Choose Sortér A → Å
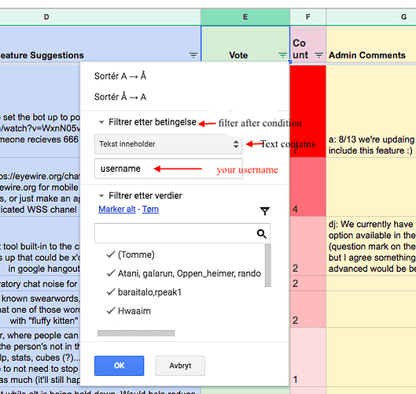This screenshot has width=416, height=394. (120, 76)
